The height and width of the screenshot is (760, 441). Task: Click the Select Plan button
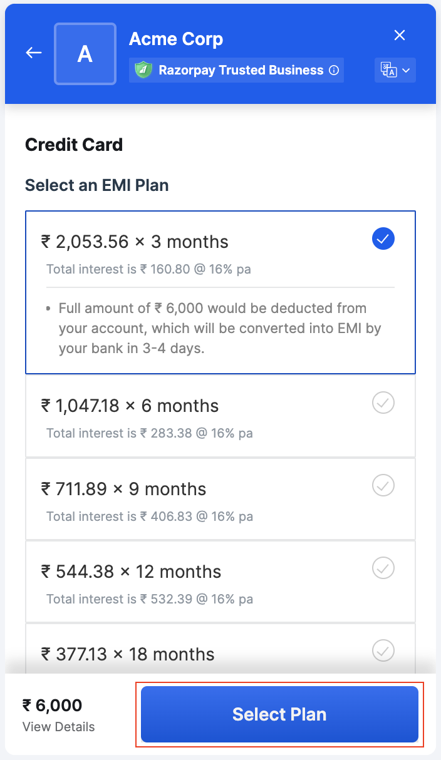pyautogui.click(x=279, y=714)
